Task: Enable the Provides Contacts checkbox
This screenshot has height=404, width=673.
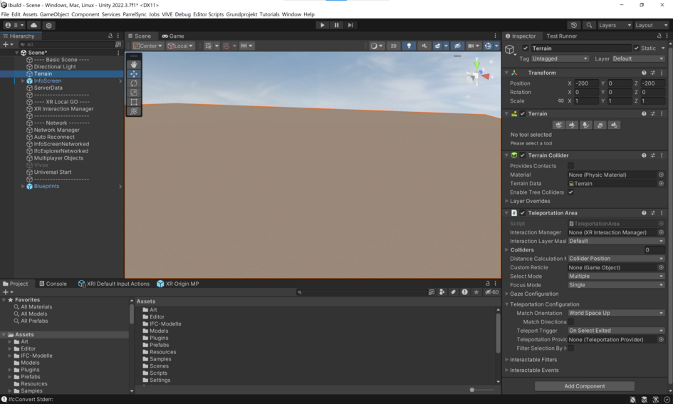Action: tap(571, 166)
